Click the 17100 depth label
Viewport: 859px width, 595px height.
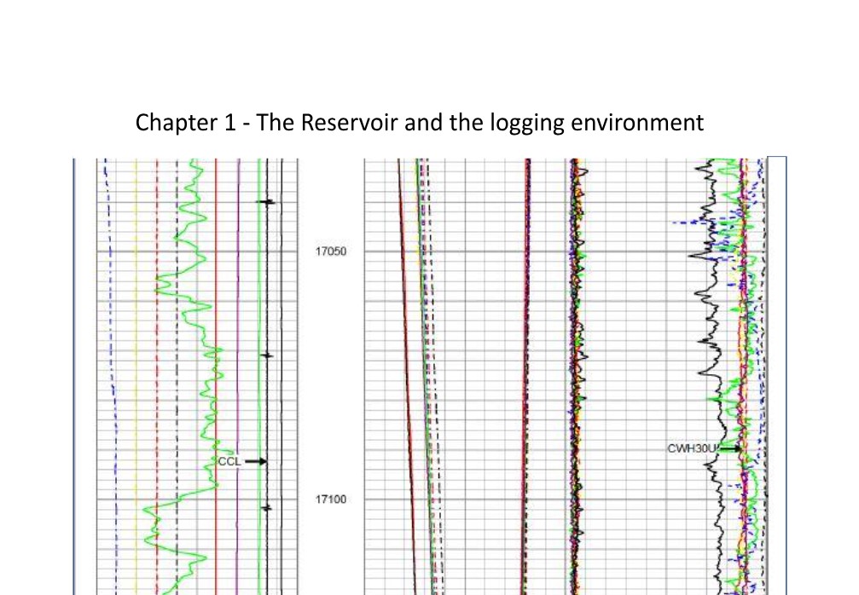(x=330, y=500)
